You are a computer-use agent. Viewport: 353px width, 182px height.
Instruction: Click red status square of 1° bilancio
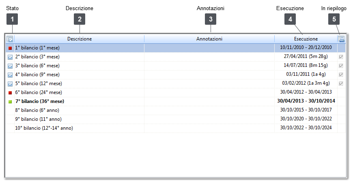[x=10, y=48]
